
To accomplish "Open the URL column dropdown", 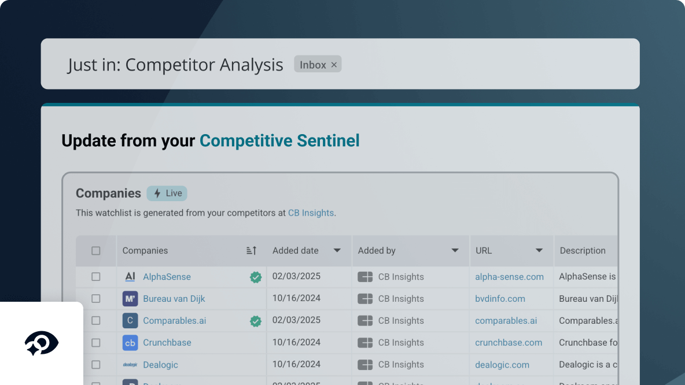I will 539,250.
